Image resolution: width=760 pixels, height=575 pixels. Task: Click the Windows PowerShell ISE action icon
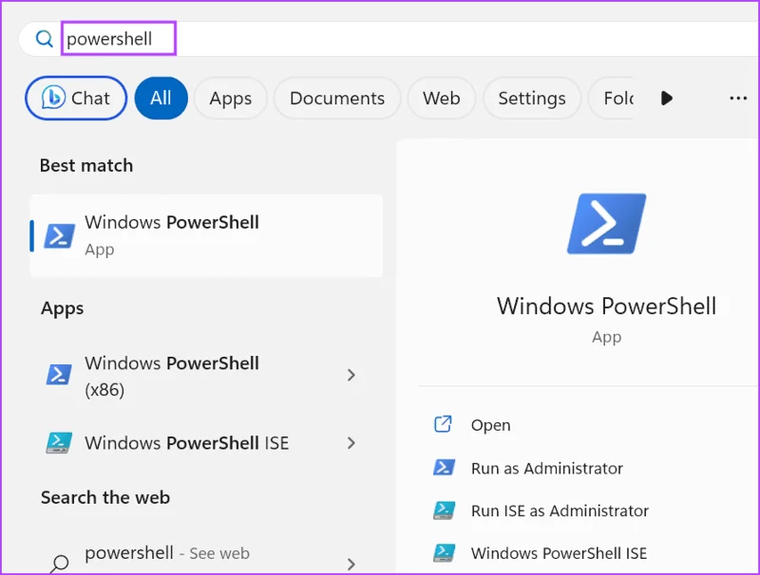[x=444, y=553]
